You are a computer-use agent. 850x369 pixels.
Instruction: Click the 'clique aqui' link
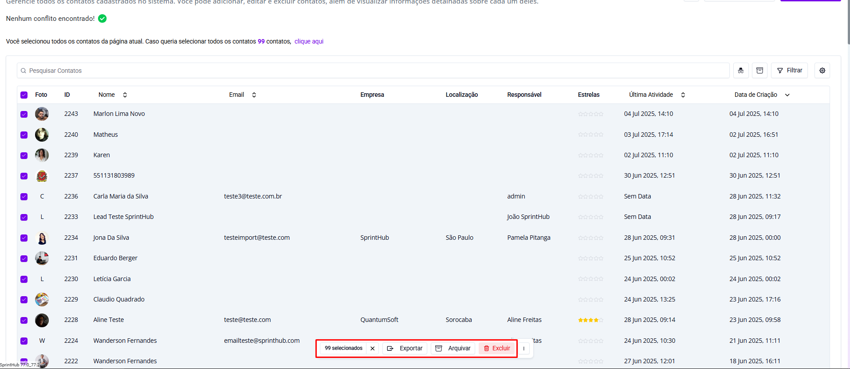pos(309,41)
